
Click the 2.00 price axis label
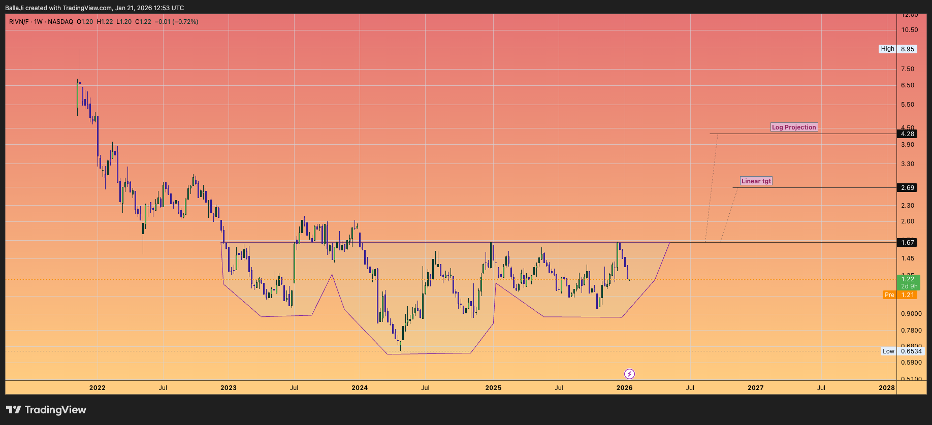pos(908,221)
